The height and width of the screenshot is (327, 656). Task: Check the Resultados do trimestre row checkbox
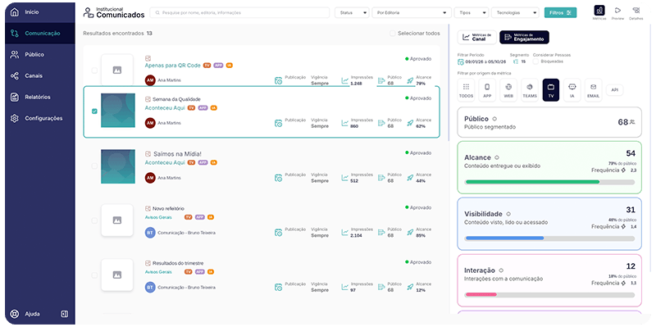point(94,275)
